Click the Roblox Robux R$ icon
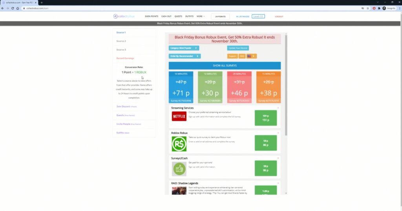 pyautogui.click(x=179, y=144)
